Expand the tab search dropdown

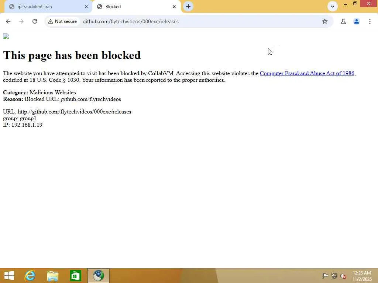(x=333, y=6)
